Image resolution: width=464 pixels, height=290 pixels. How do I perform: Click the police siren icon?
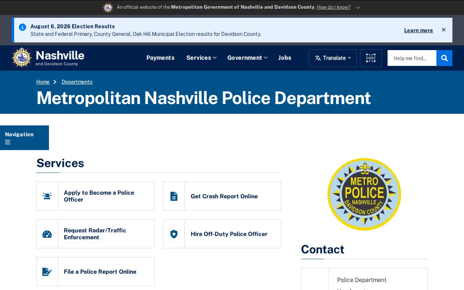pos(47,196)
